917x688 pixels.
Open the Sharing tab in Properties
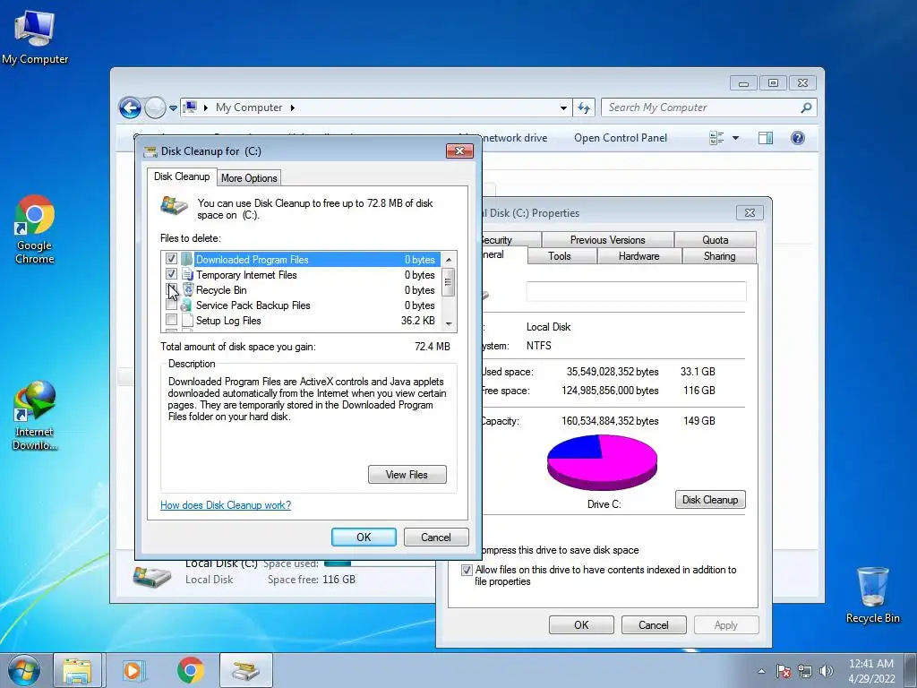[x=719, y=255]
